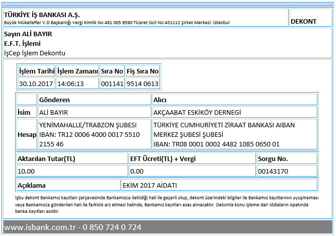Click the Fiş Sıra No value 9514 0613
This screenshot has width=336, height=236.
[142, 84]
